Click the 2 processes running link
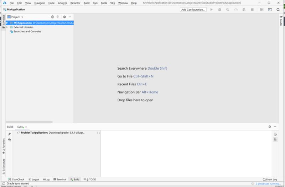Image resolution: width=285 pixels, height=187 pixels. 268,184
